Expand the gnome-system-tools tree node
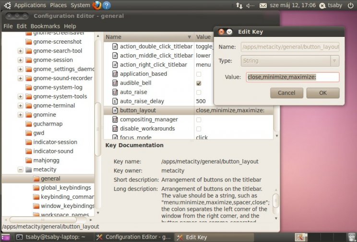357x242 pixels. click(x=21, y=96)
